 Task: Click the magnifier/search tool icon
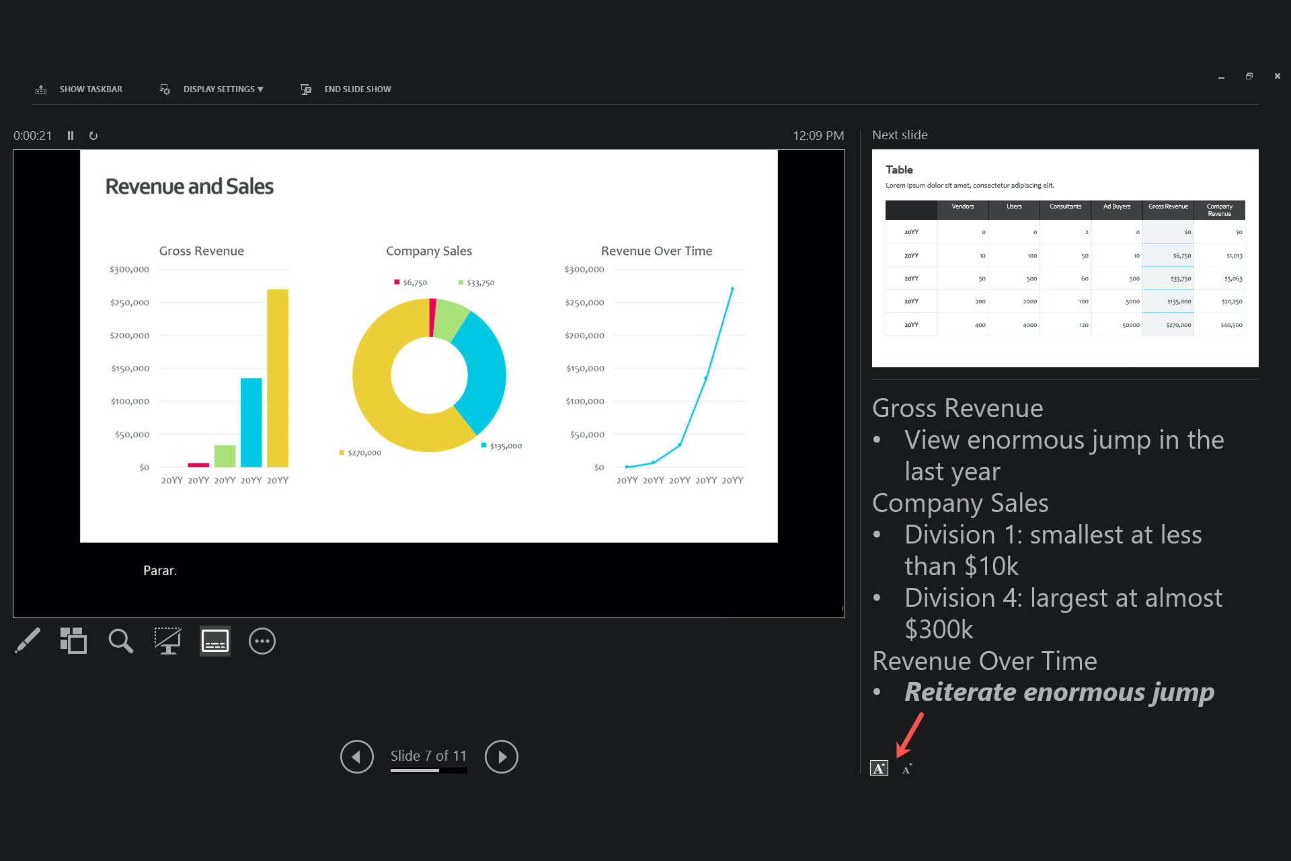click(121, 641)
